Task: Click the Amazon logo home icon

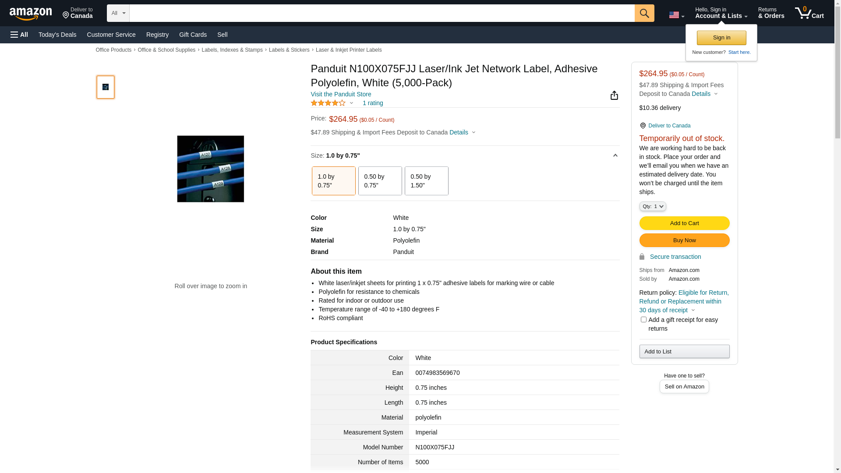Action: (31, 14)
